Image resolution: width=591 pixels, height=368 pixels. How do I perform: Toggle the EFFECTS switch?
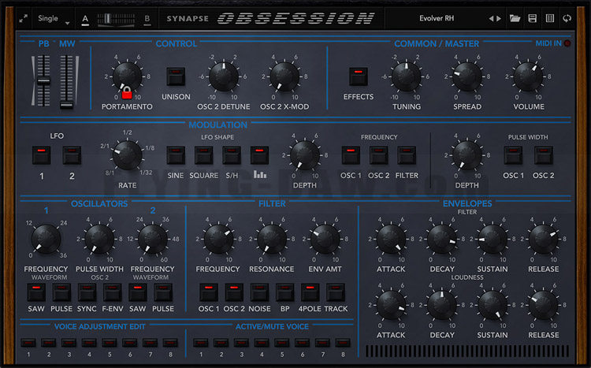[358, 76]
